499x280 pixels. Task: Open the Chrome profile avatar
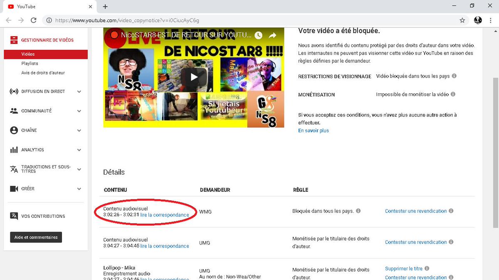pos(478,20)
